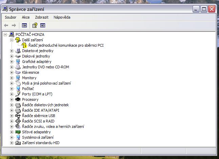Click the Back arrow toolbar icon
Viewport: 219px width, 159px height.
coord(6,25)
